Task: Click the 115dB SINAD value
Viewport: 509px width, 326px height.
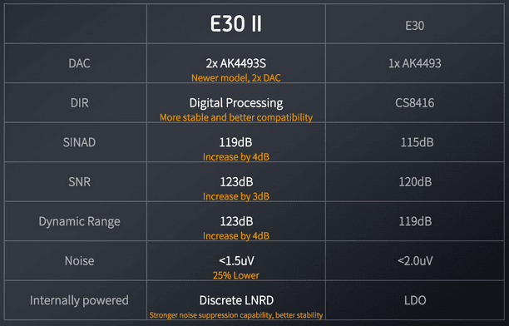Action: tap(417, 142)
